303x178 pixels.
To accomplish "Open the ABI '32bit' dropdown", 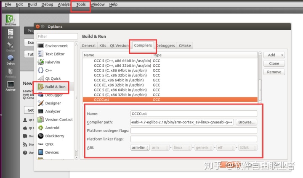I will point(248,147).
